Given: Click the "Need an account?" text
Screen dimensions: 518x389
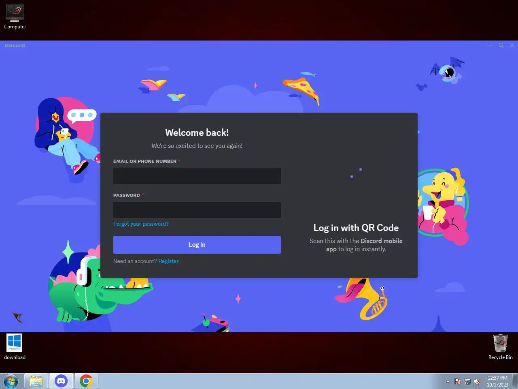Looking at the screenshot, I should (x=135, y=261).
